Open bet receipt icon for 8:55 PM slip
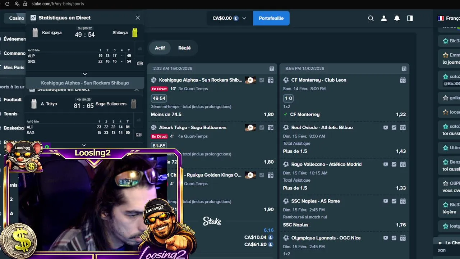The height and width of the screenshot is (259, 460). click(x=404, y=69)
